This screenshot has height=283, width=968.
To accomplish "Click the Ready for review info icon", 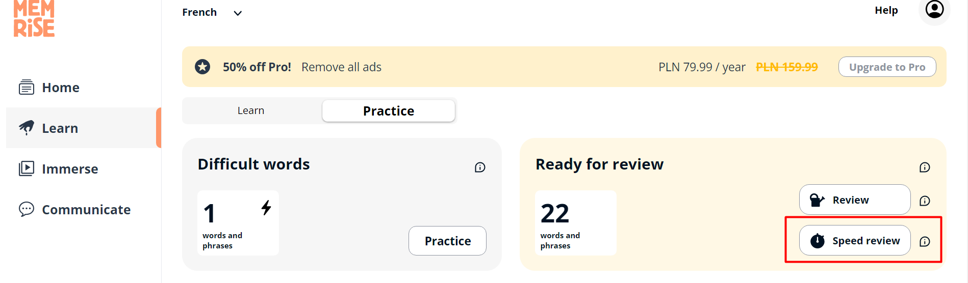I will [x=925, y=167].
